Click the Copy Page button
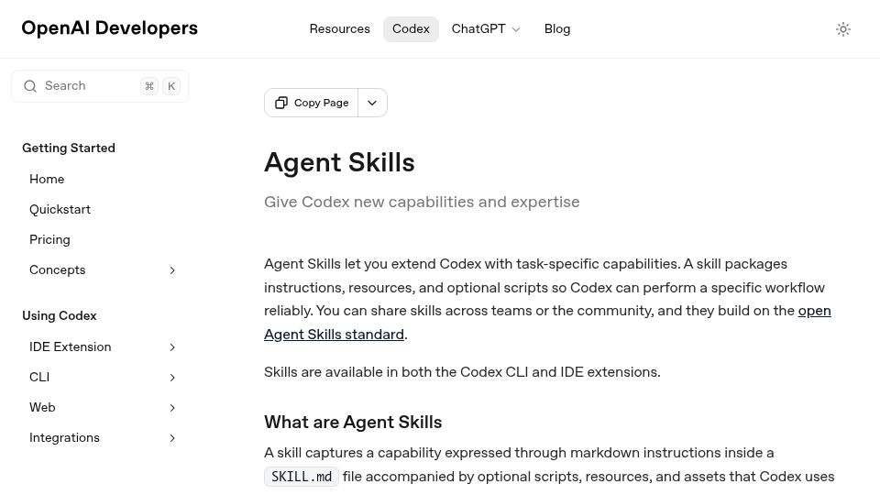 [x=312, y=103]
